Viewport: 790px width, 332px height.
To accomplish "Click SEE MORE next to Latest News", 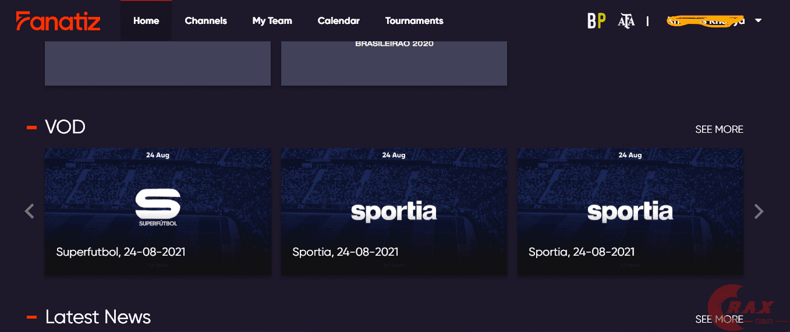I will coord(719,319).
